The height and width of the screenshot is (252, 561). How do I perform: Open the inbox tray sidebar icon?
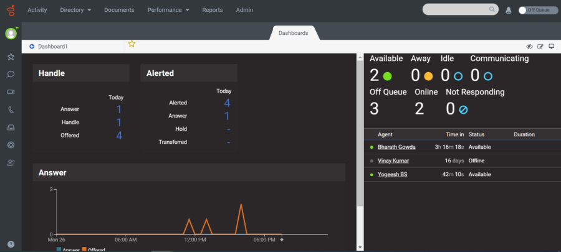(11, 128)
